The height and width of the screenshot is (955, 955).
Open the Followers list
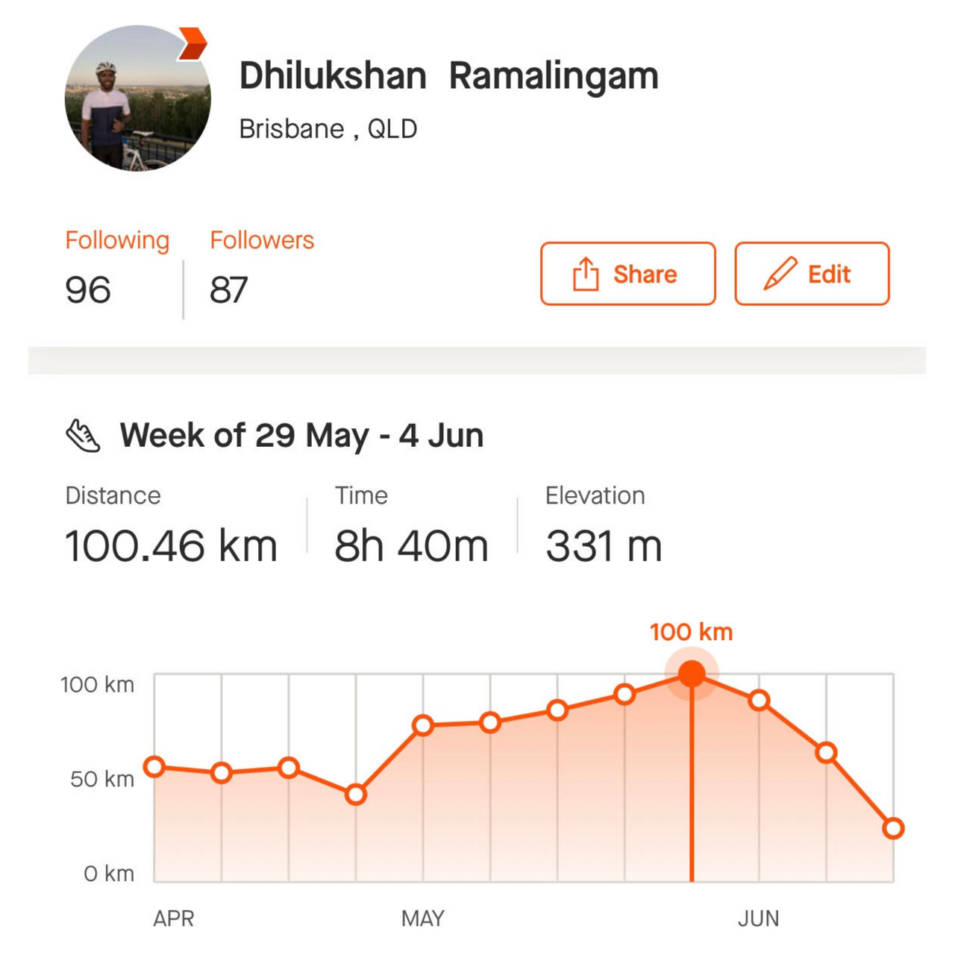[262, 240]
